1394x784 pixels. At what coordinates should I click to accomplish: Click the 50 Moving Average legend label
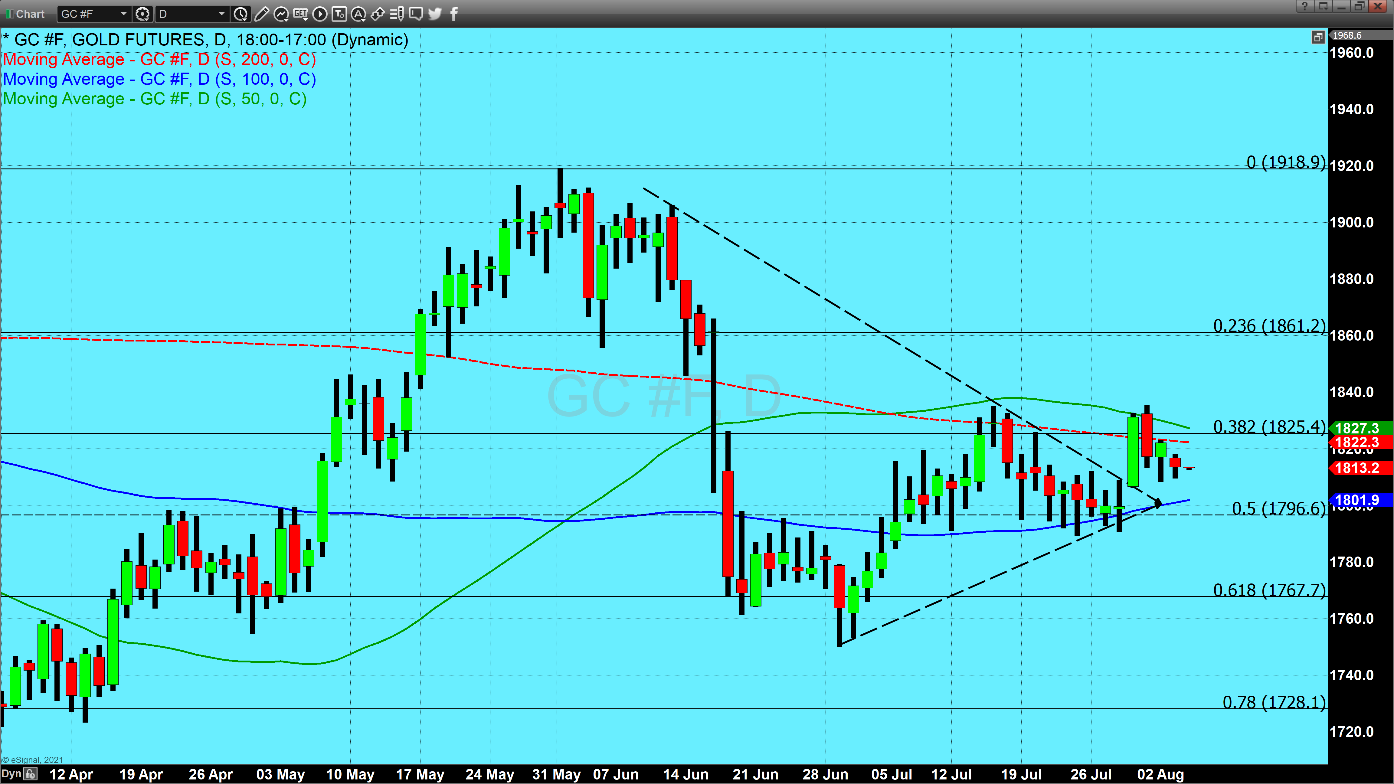[x=155, y=99]
